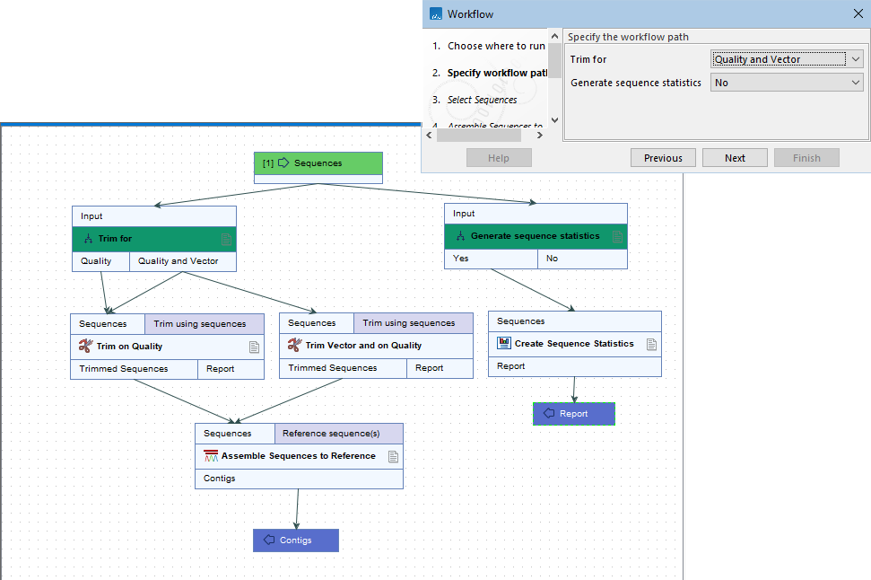Open the Trim for dropdown

(x=786, y=58)
